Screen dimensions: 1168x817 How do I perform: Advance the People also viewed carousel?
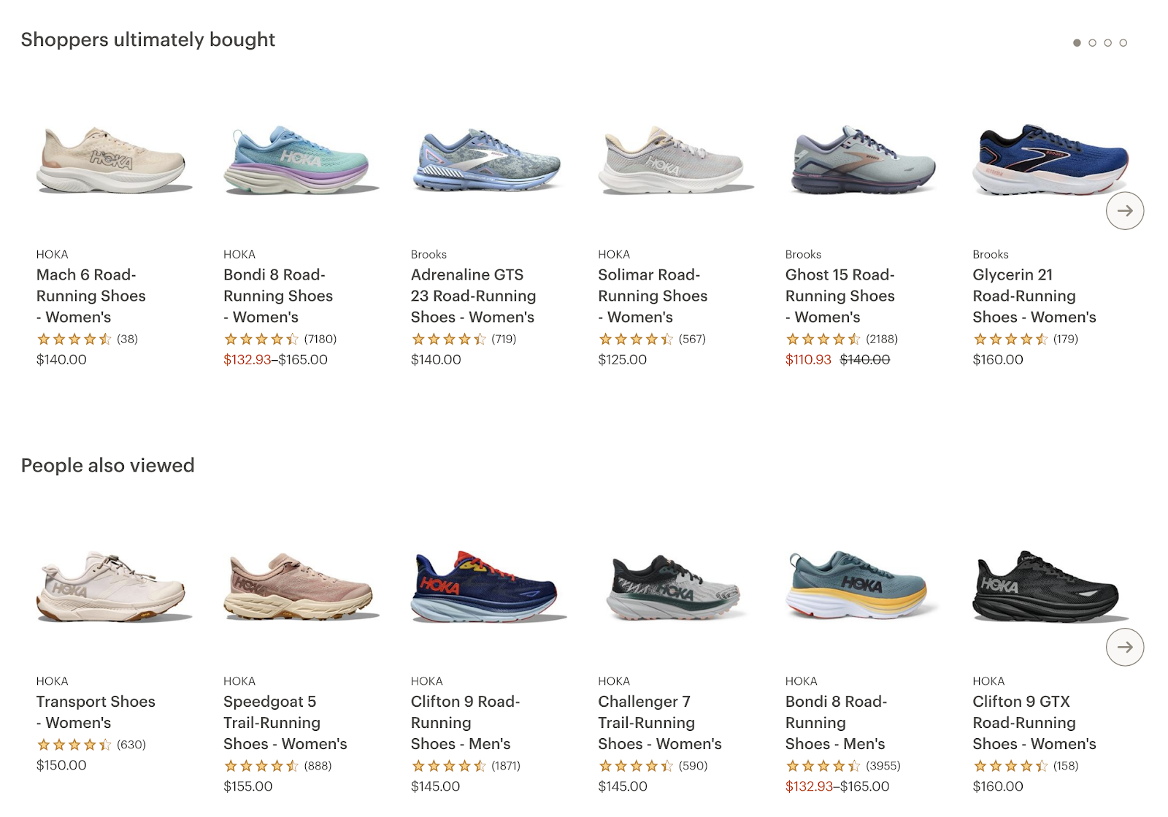tap(1126, 647)
